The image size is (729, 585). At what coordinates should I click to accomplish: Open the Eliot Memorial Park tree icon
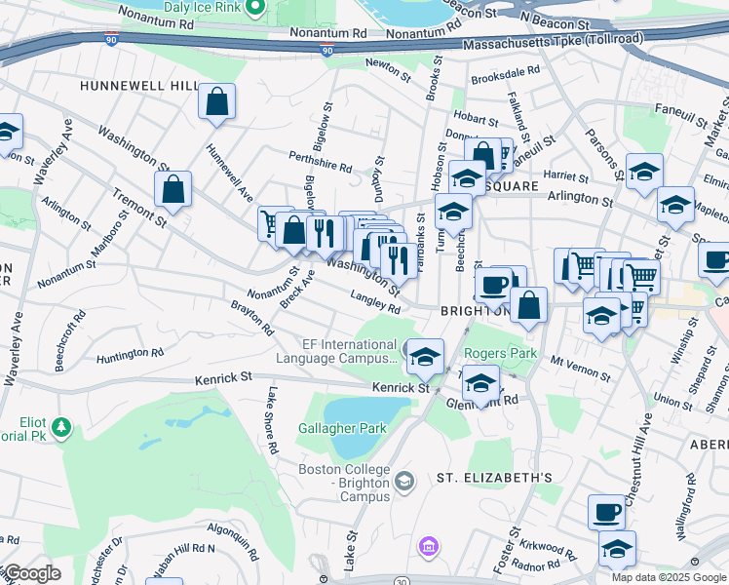point(60,427)
